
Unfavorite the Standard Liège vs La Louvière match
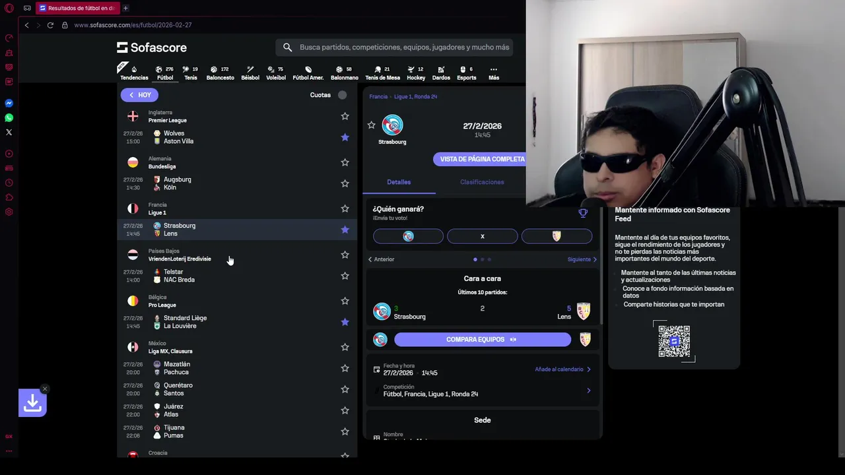pyautogui.click(x=345, y=322)
